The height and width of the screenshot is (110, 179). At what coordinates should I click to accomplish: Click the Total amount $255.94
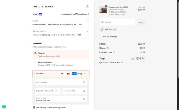pos(140,58)
